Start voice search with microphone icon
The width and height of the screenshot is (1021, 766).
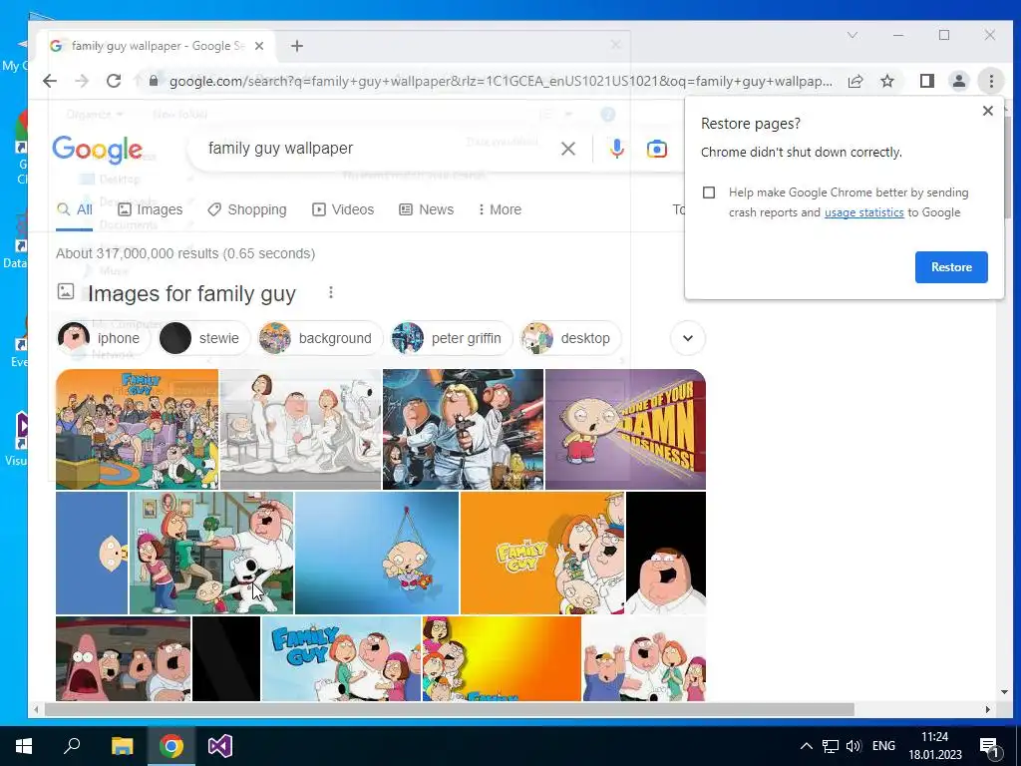coord(616,149)
